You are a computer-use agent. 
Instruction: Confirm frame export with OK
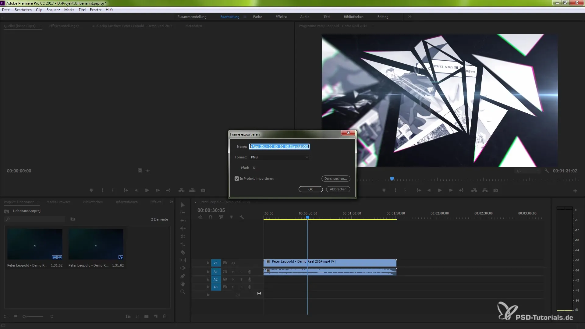tap(311, 189)
